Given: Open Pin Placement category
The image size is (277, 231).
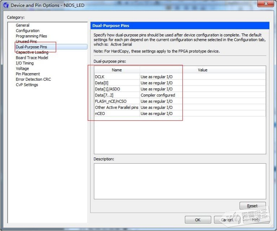Looking at the screenshot, I should pos(28,74).
